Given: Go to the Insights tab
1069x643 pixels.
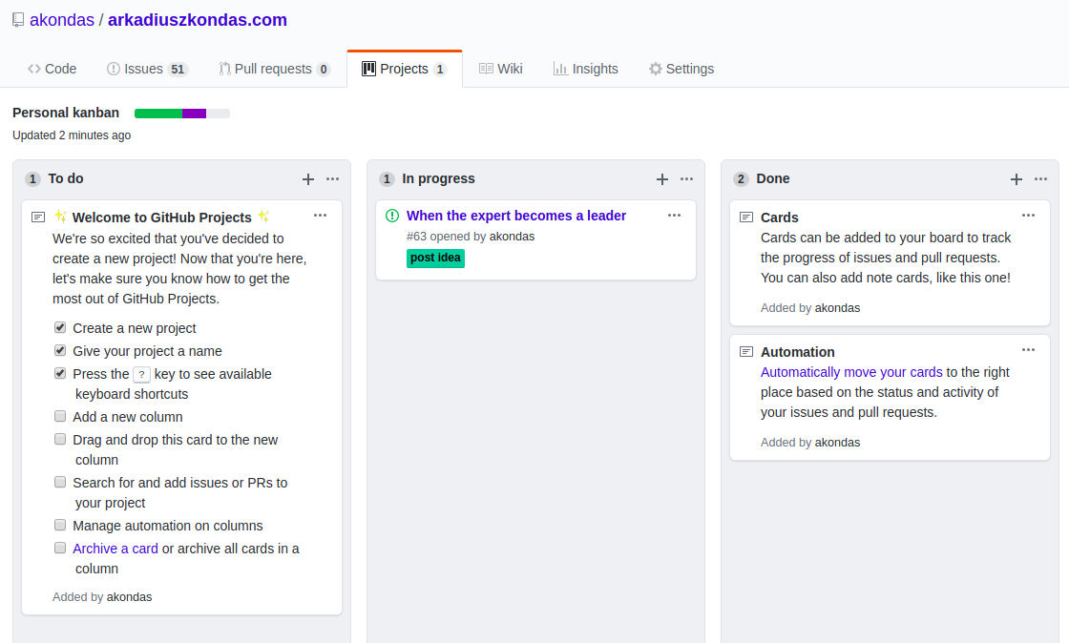Looking at the screenshot, I should [586, 69].
